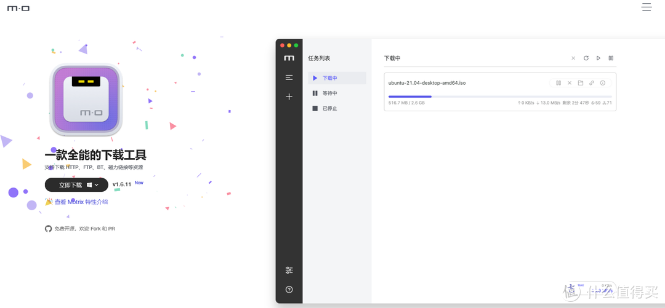Image resolution: width=665 pixels, height=308 pixels.
Task: View ubuntu ISO task info details
Action: pyautogui.click(x=603, y=83)
